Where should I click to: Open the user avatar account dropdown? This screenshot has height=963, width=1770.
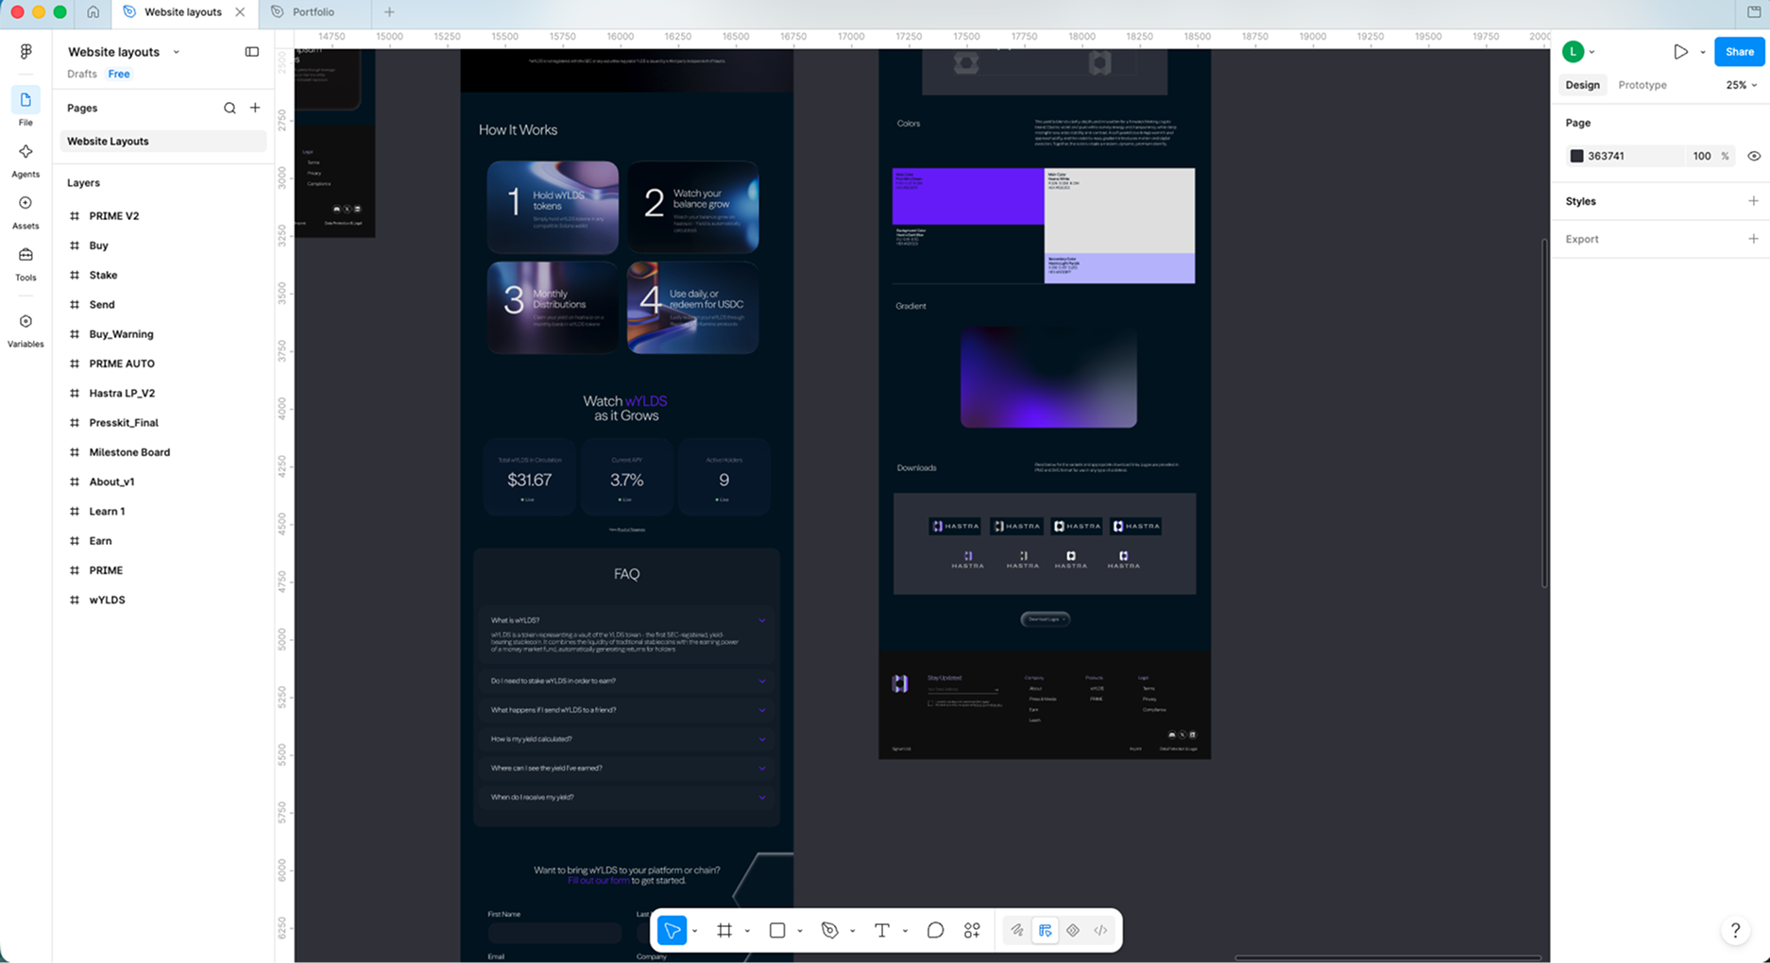tap(1578, 52)
